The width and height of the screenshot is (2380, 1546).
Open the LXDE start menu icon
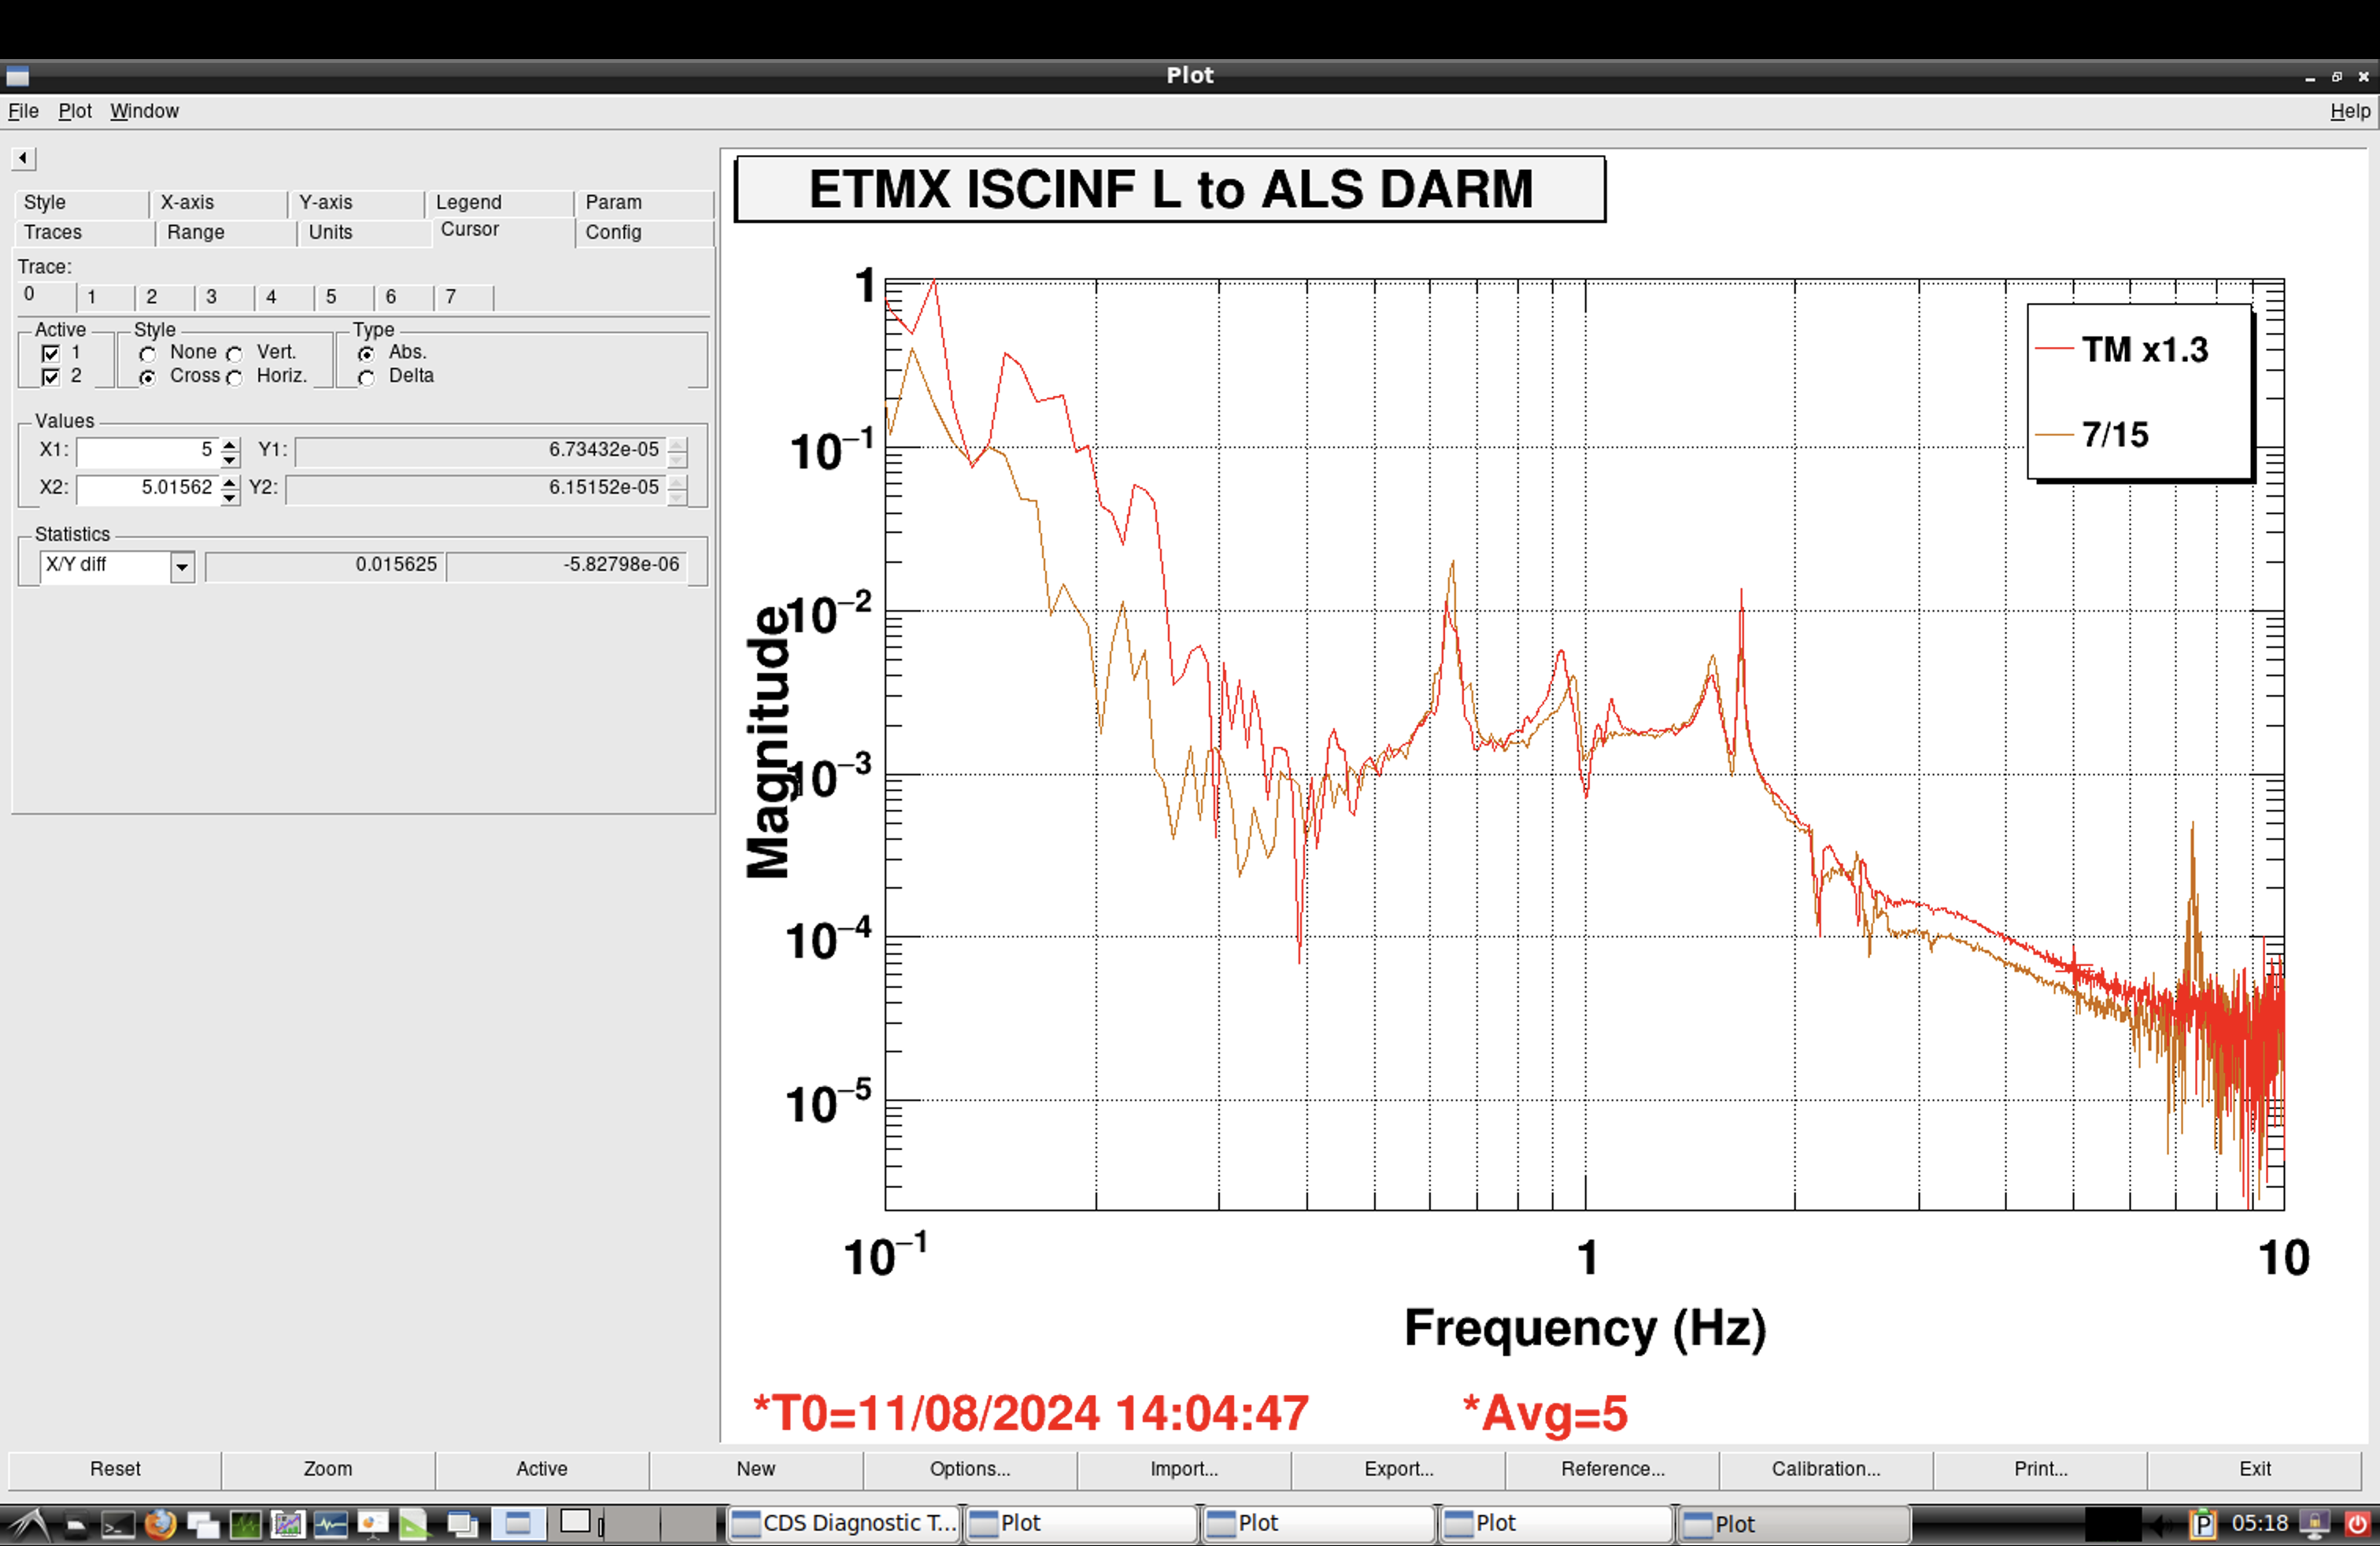30,1524
